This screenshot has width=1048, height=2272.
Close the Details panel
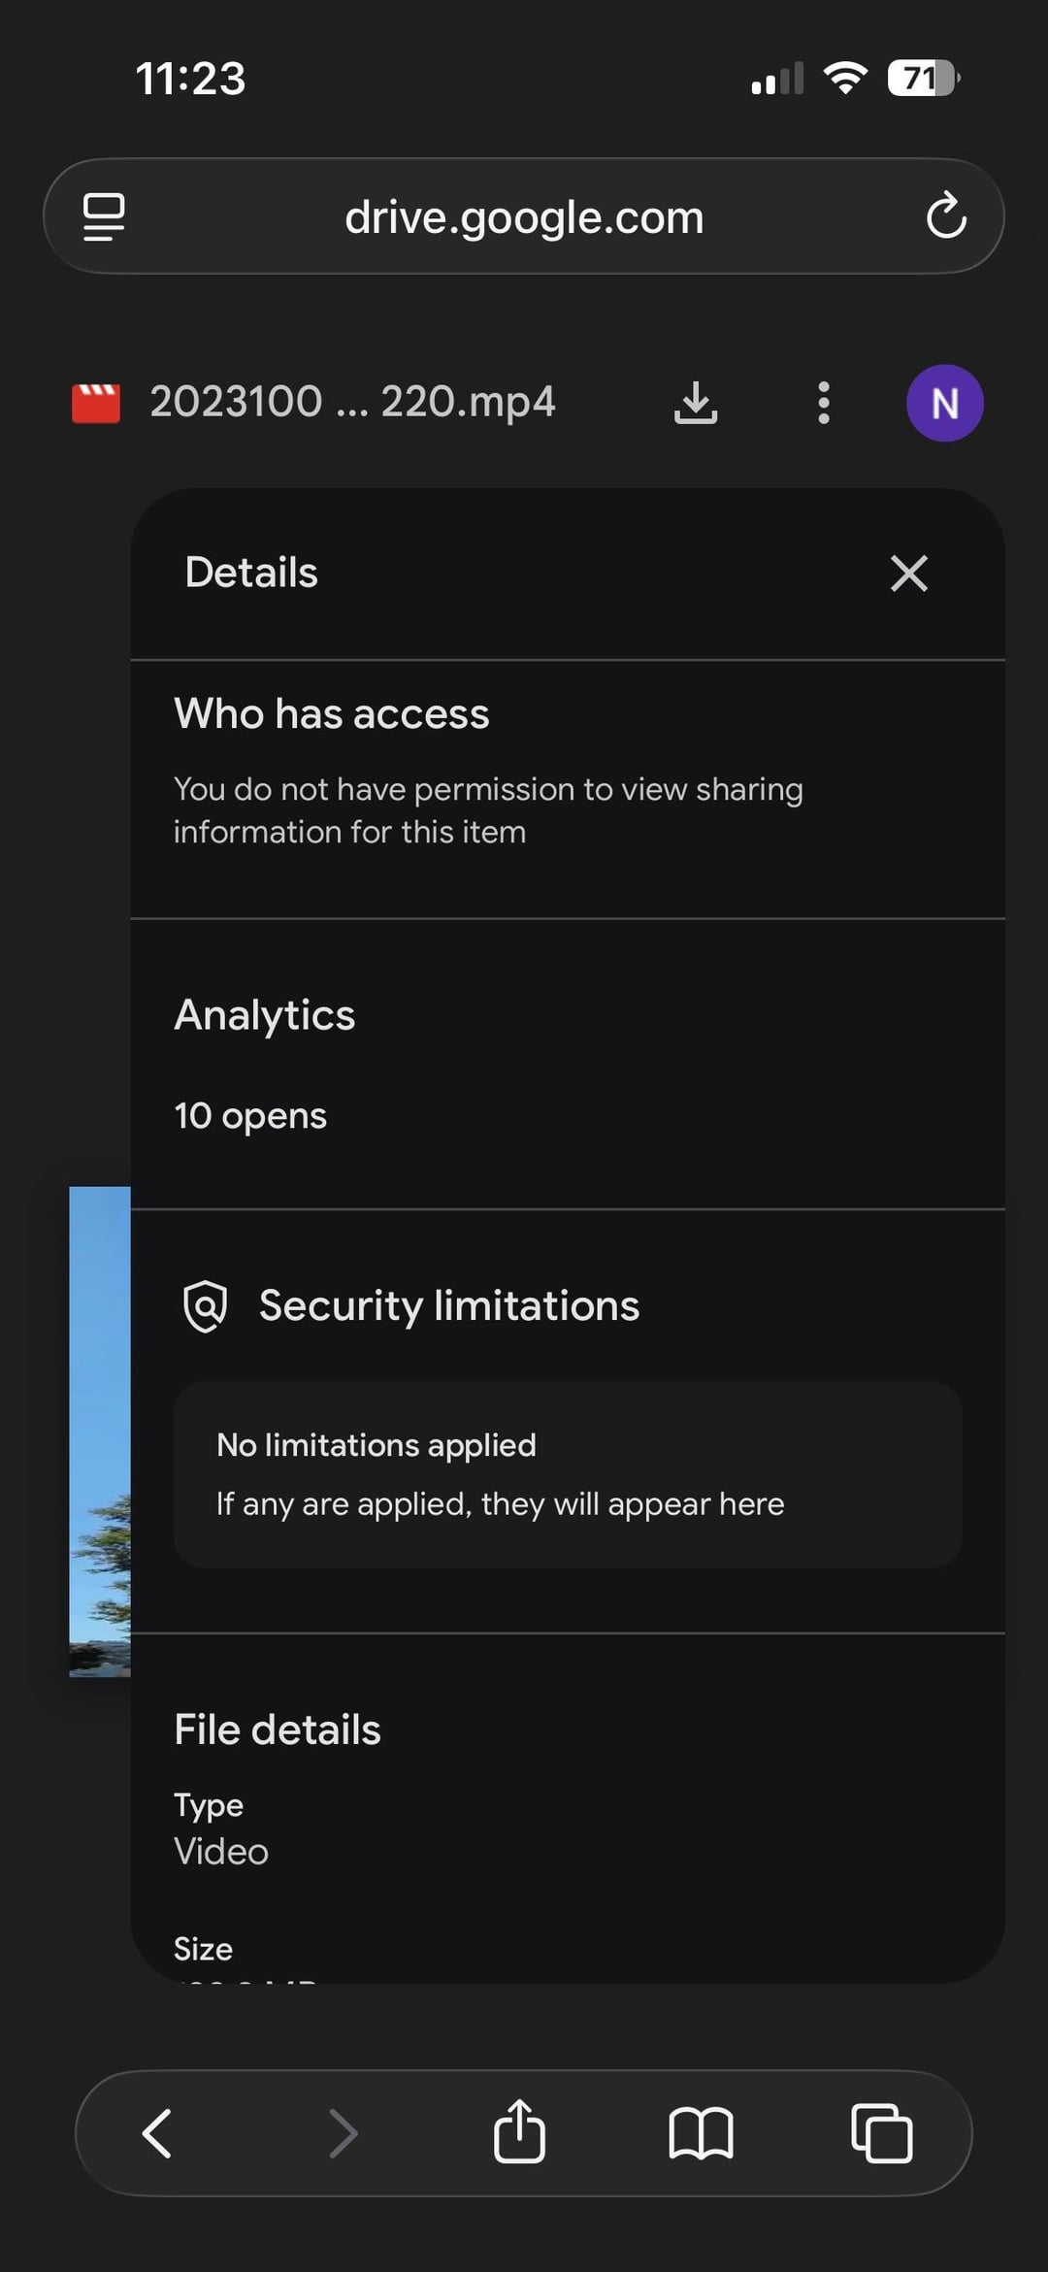[909, 573]
